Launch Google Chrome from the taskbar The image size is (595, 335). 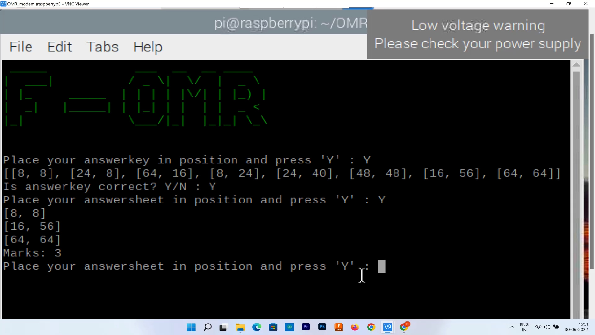371,327
